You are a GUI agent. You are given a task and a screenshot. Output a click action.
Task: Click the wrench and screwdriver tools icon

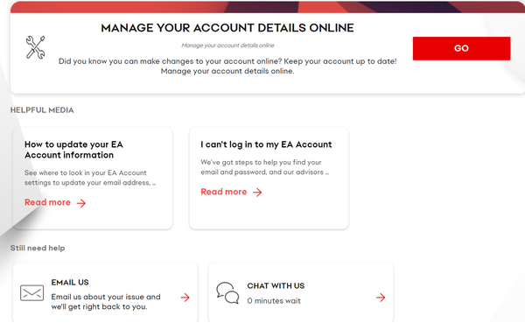click(36, 47)
